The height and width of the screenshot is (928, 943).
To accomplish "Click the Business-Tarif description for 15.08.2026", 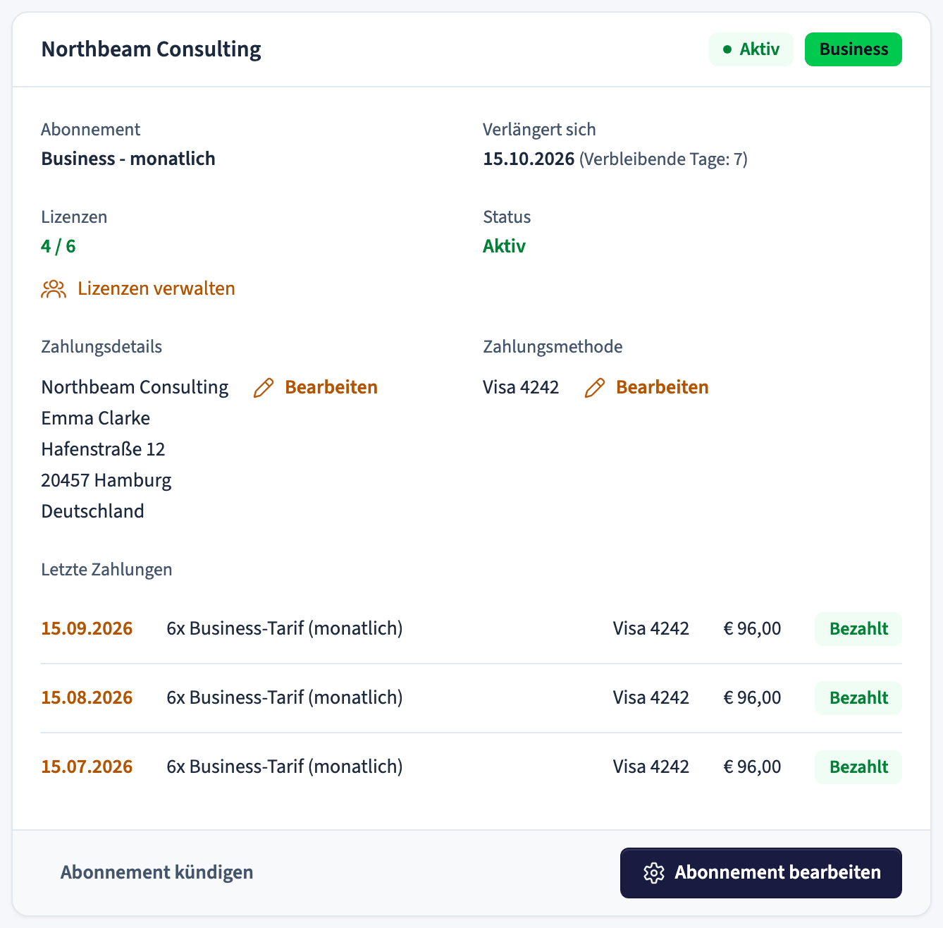I will click(285, 698).
